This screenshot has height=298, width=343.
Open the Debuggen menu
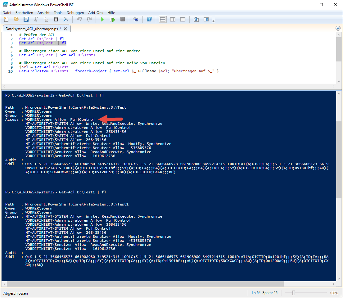click(x=75, y=13)
